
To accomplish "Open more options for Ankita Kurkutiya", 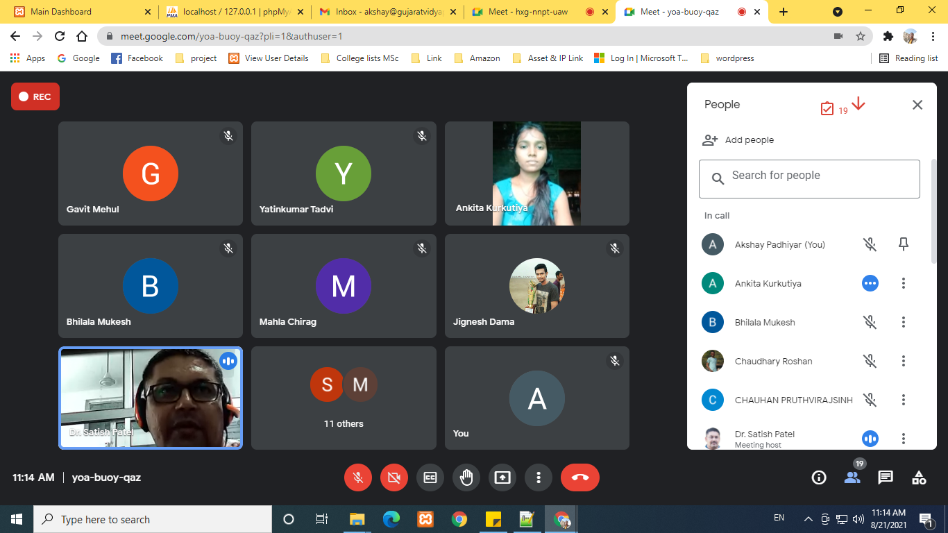I will (904, 283).
